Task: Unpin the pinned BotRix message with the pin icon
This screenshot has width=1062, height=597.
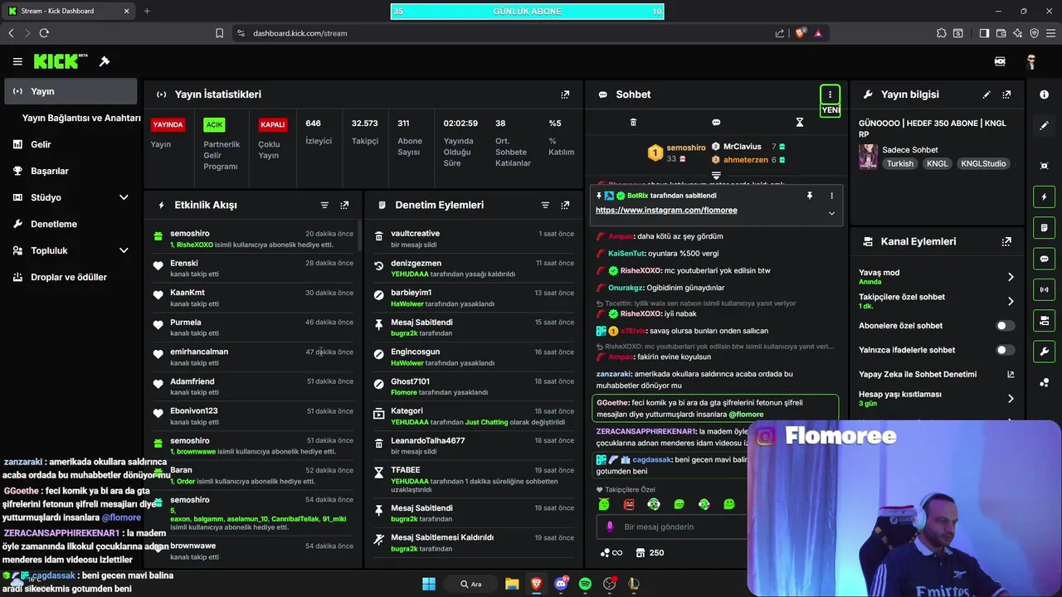Action: click(x=809, y=196)
